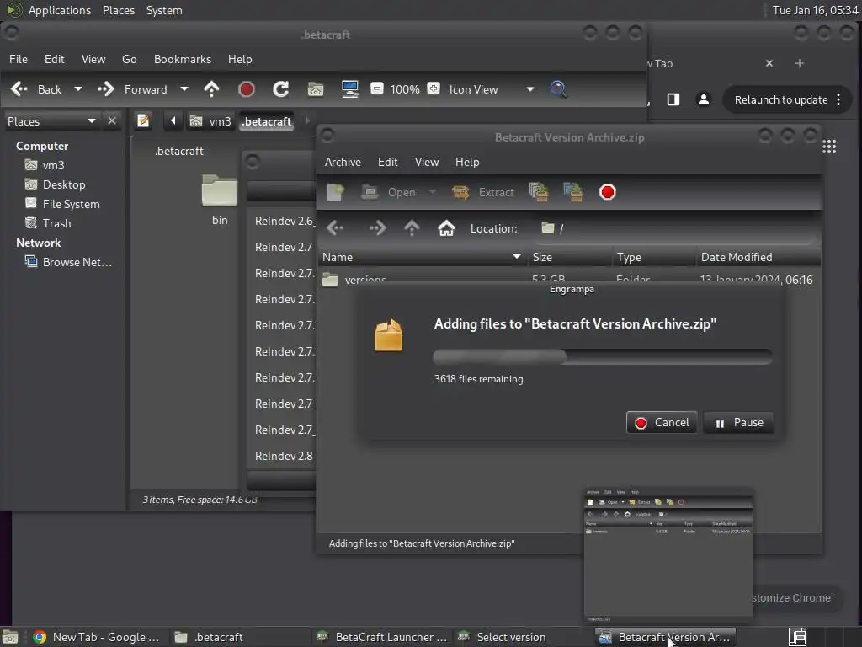Open File menu in .betacraft window

pos(19,59)
